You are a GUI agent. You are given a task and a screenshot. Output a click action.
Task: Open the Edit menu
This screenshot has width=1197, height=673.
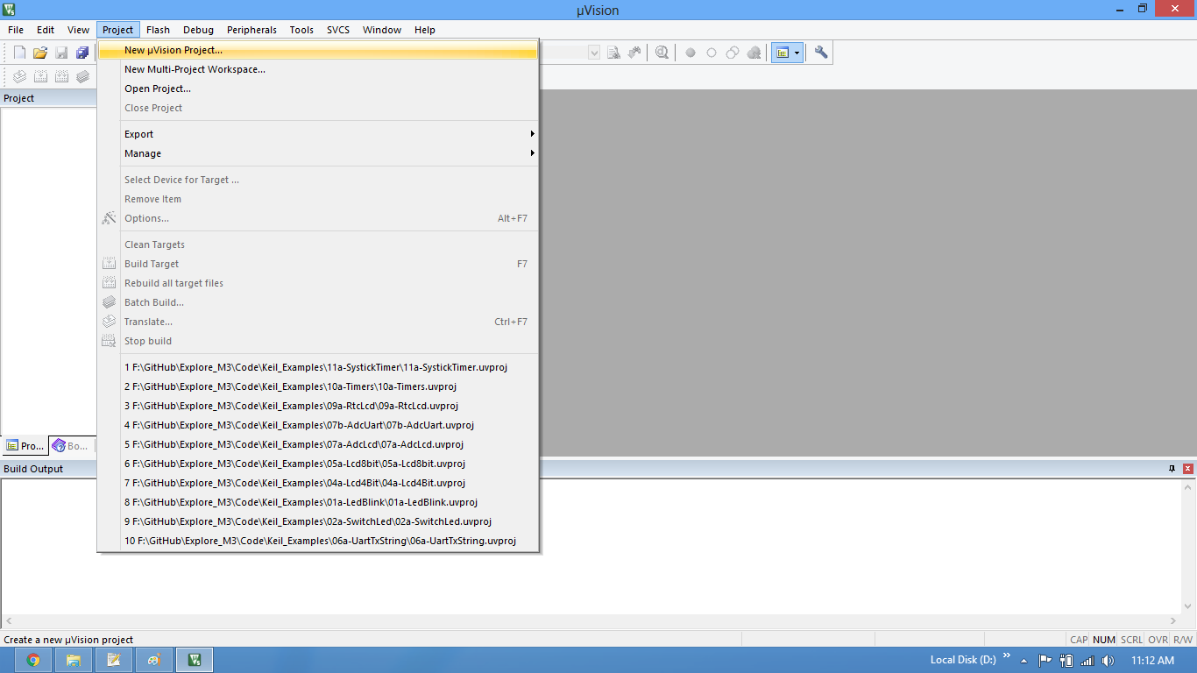point(46,30)
